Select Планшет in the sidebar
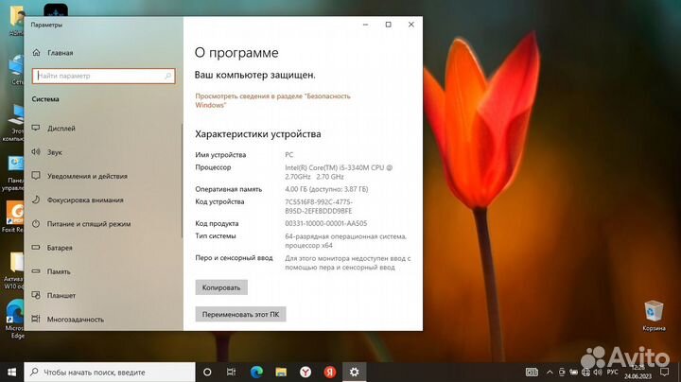 [x=61, y=295]
